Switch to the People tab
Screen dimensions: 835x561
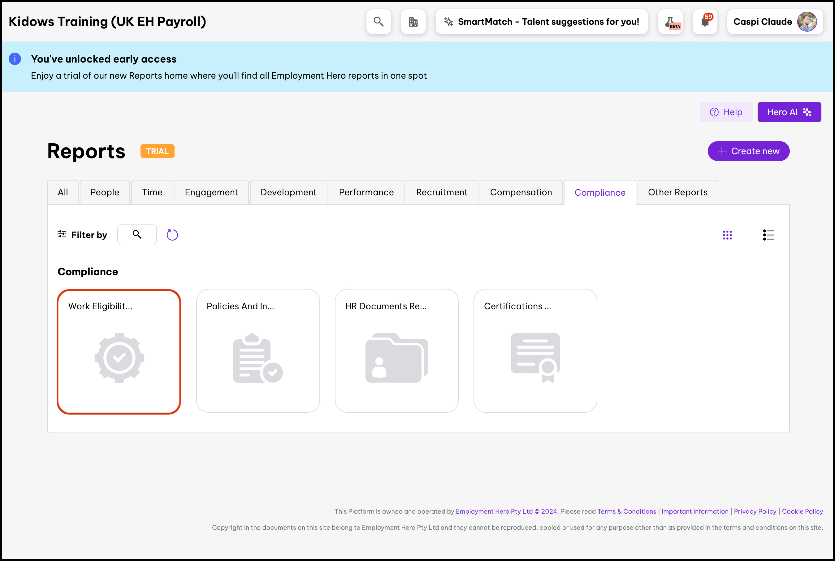[x=104, y=193]
